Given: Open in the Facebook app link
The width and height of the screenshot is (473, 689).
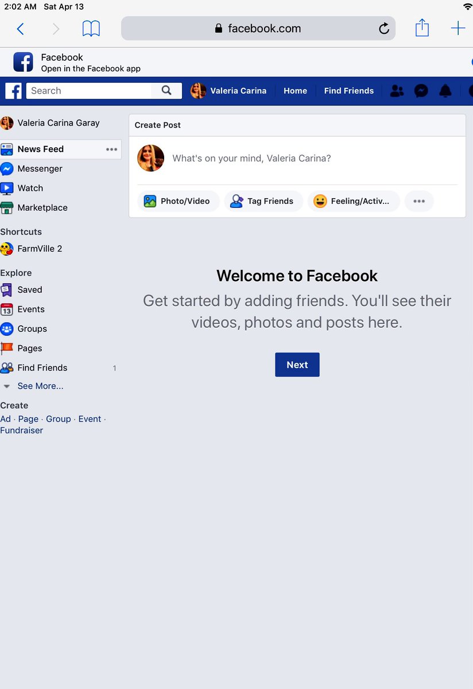Looking at the screenshot, I should click(x=91, y=68).
